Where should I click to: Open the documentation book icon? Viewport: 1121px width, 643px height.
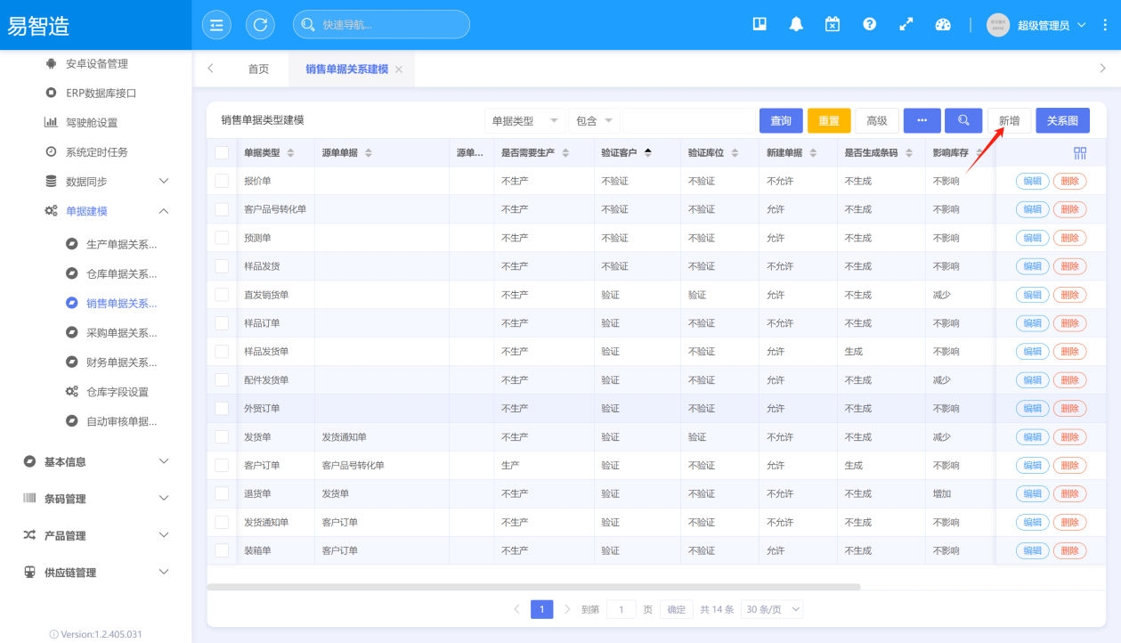point(760,25)
